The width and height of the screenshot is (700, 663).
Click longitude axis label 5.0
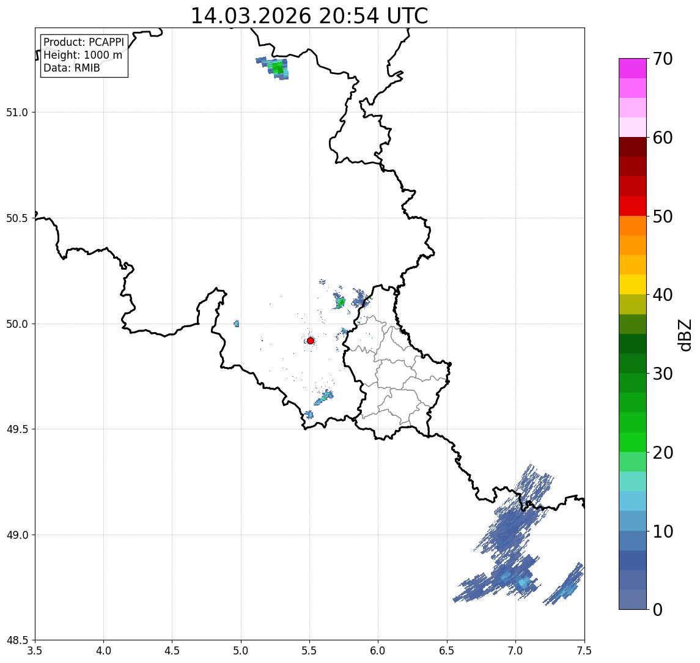pyautogui.click(x=241, y=651)
